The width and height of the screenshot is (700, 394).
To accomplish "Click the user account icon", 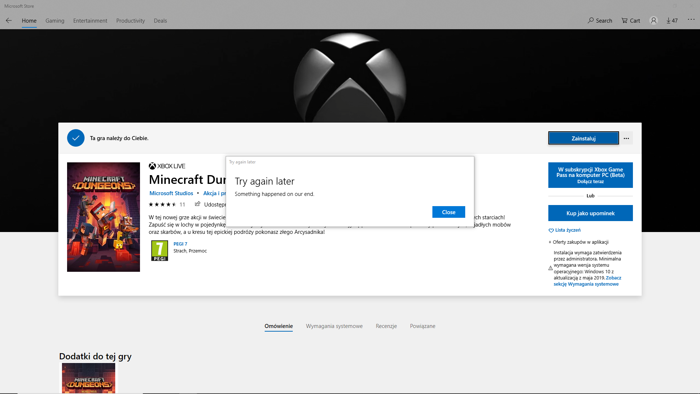I will tap(653, 20).
